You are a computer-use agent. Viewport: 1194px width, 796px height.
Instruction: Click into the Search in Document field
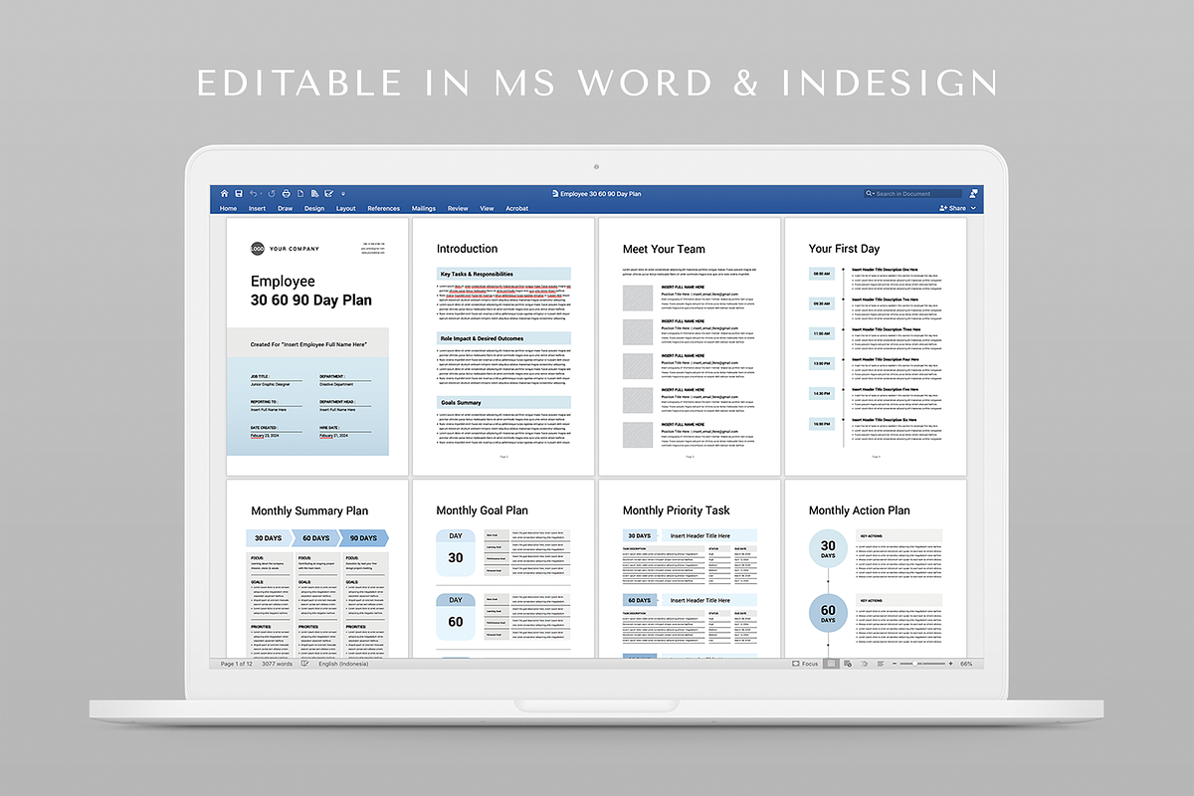pos(915,193)
